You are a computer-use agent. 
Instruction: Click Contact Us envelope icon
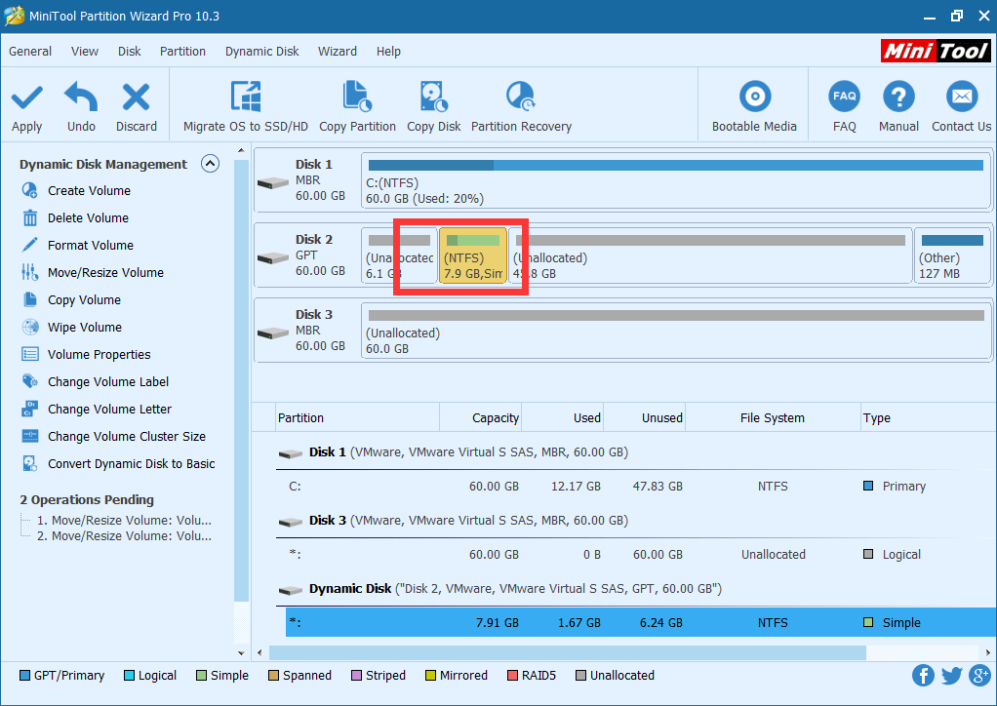click(x=962, y=97)
